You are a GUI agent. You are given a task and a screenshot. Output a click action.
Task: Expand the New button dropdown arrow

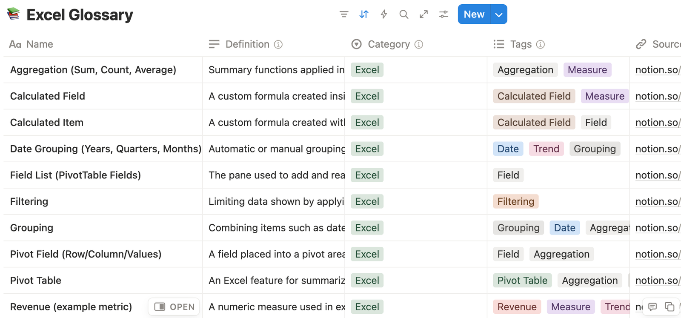[x=499, y=14]
